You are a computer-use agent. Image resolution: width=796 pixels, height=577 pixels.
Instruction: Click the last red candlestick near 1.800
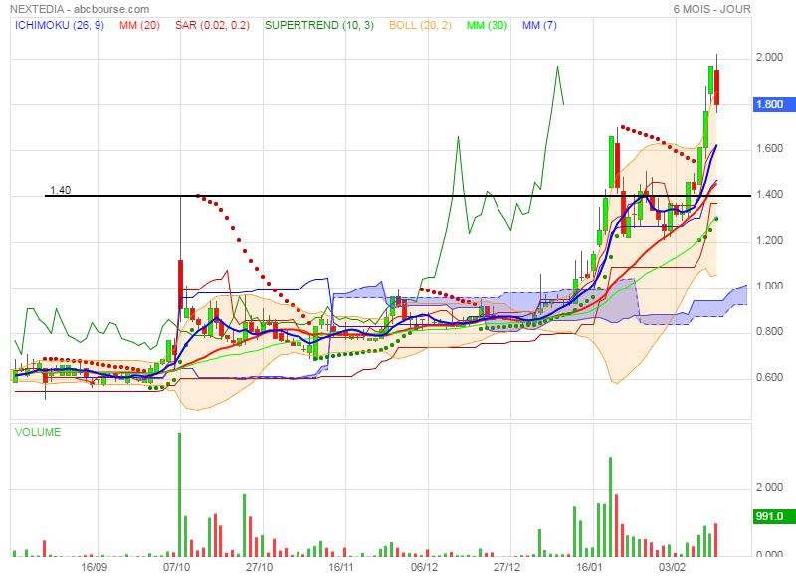pyautogui.click(x=716, y=88)
